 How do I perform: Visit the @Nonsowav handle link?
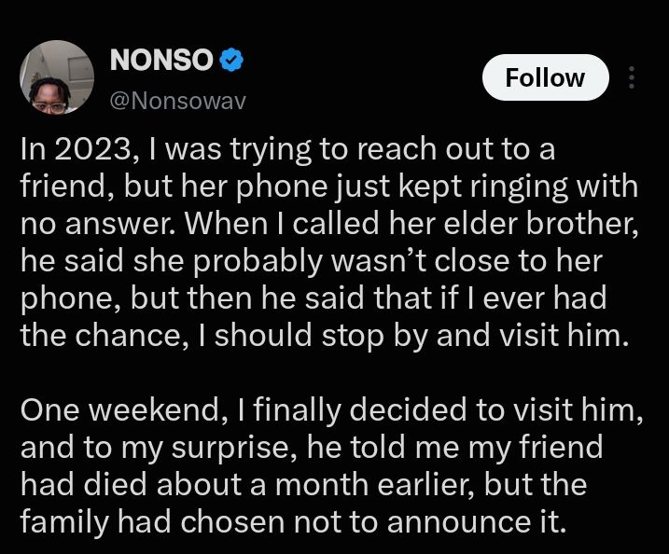[x=178, y=101]
